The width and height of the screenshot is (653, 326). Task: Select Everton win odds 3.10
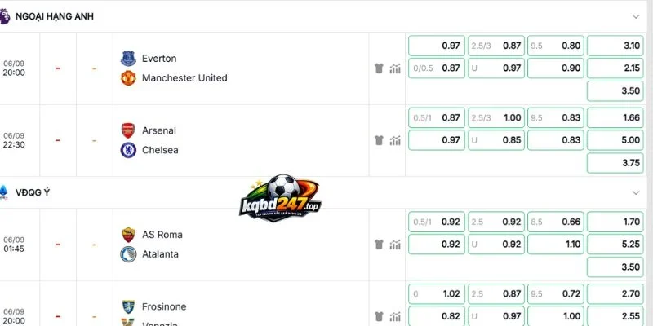pyautogui.click(x=615, y=46)
